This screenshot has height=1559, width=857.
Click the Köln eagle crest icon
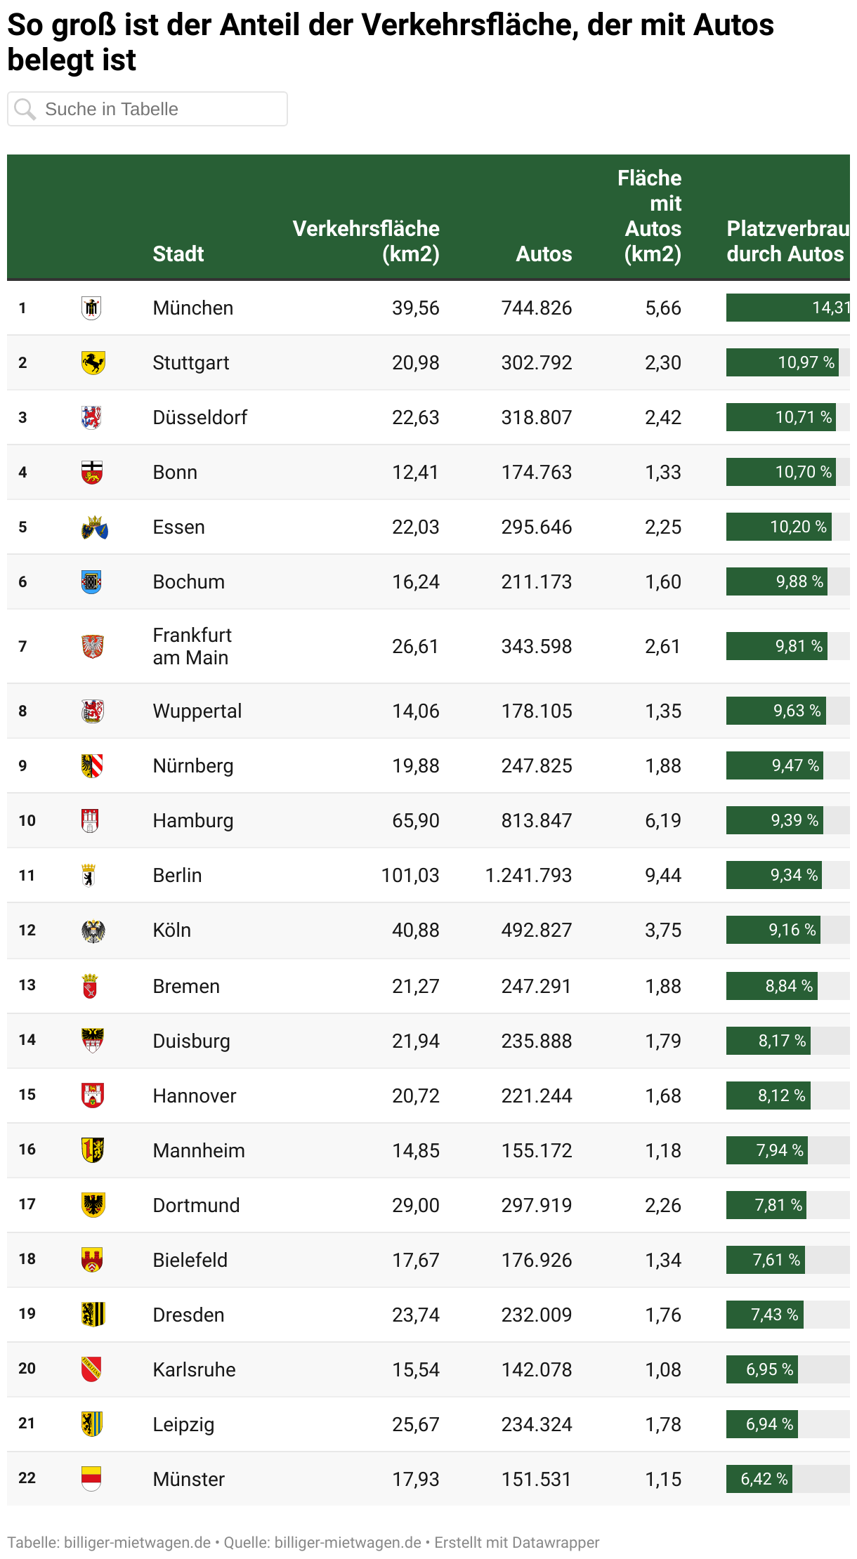coord(93,930)
